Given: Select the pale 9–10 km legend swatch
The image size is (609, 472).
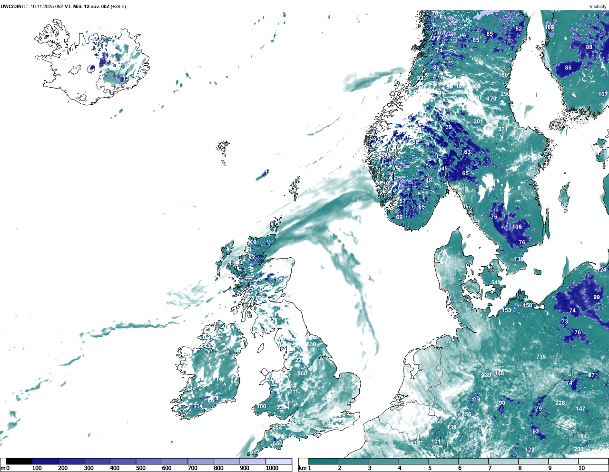Looking at the screenshot, I should pos(563,461).
